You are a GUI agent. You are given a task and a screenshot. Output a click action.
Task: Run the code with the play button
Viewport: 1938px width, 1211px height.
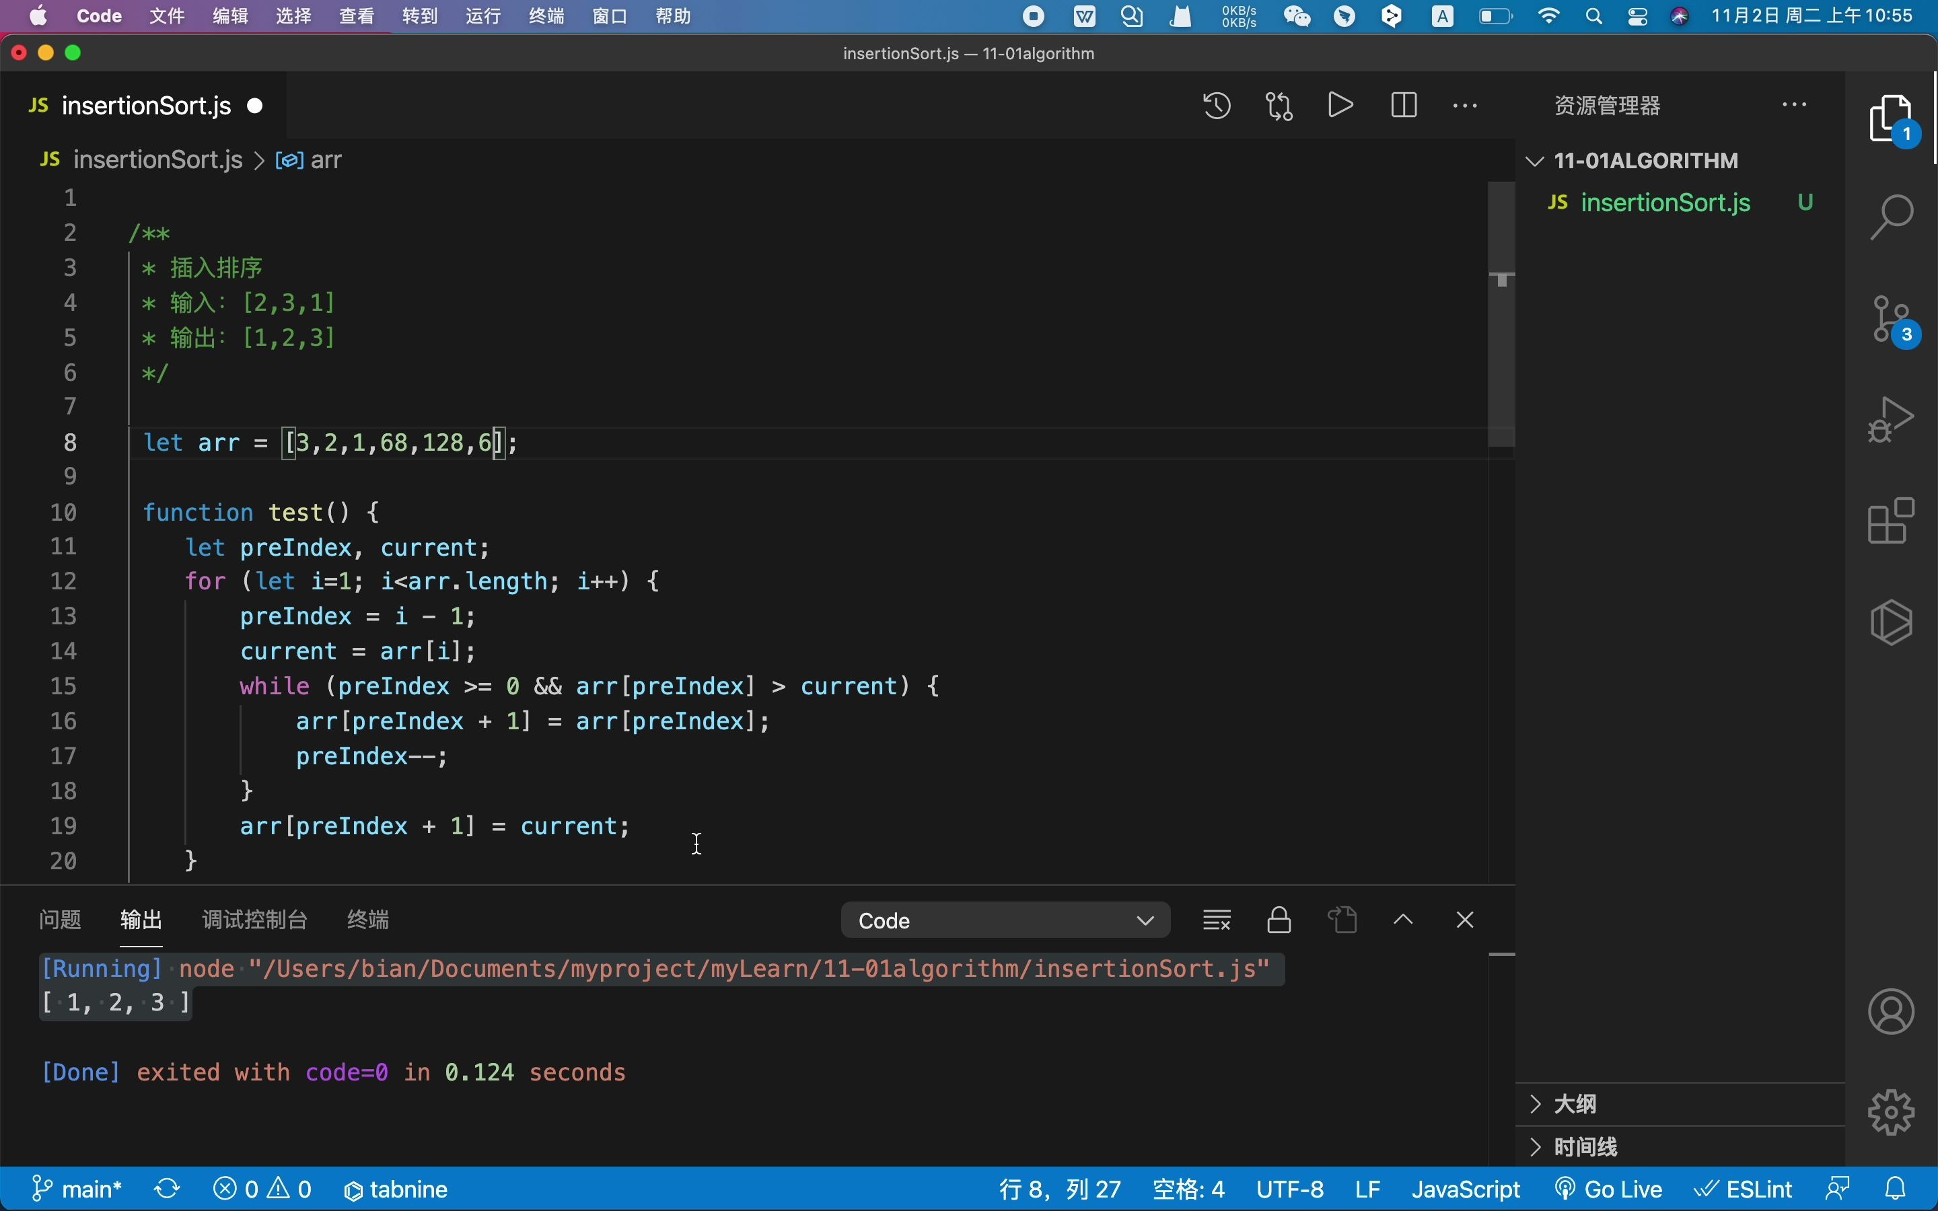(1340, 105)
